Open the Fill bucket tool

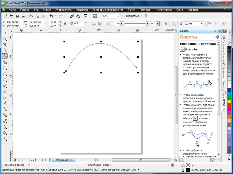pos(5,133)
